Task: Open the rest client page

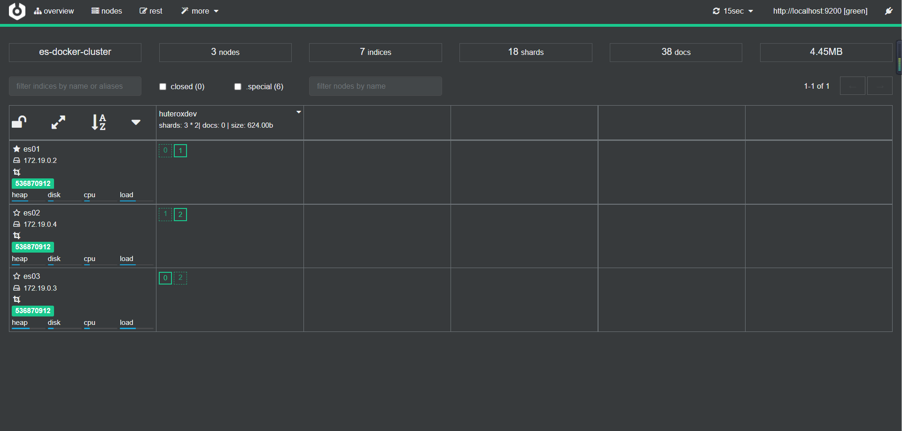Action: pos(151,11)
